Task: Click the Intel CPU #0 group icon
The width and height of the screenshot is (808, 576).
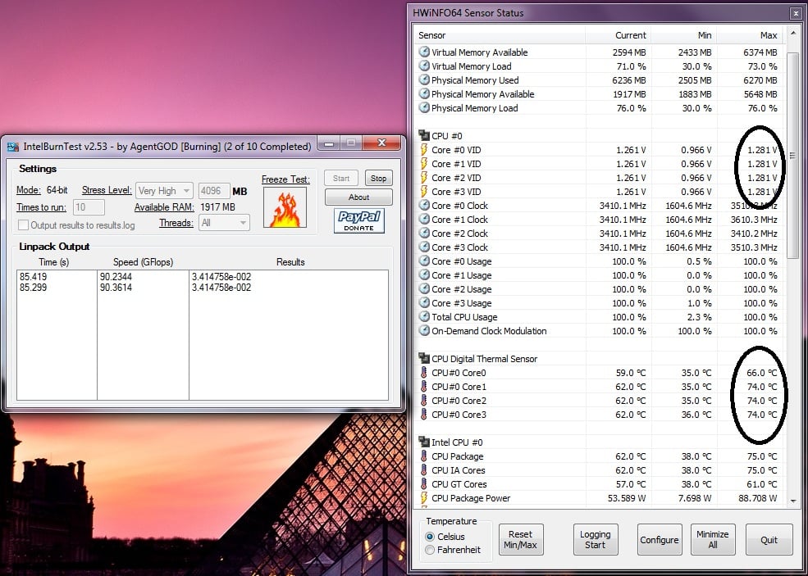Action: click(x=424, y=442)
